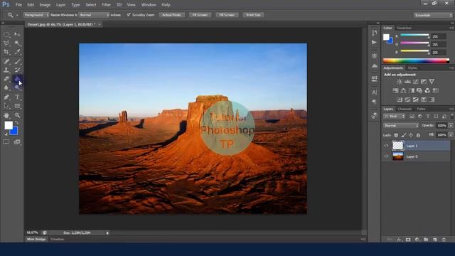455x256 pixels.
Task: Select the Clone Stamp tool
Action: 6,70
